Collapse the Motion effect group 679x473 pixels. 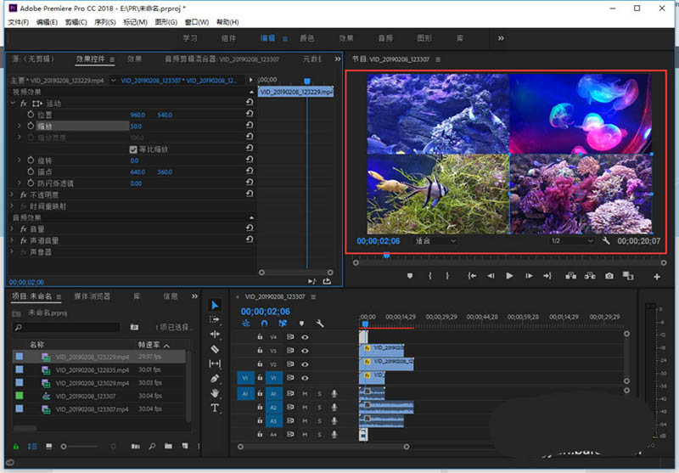pos(13,103)
